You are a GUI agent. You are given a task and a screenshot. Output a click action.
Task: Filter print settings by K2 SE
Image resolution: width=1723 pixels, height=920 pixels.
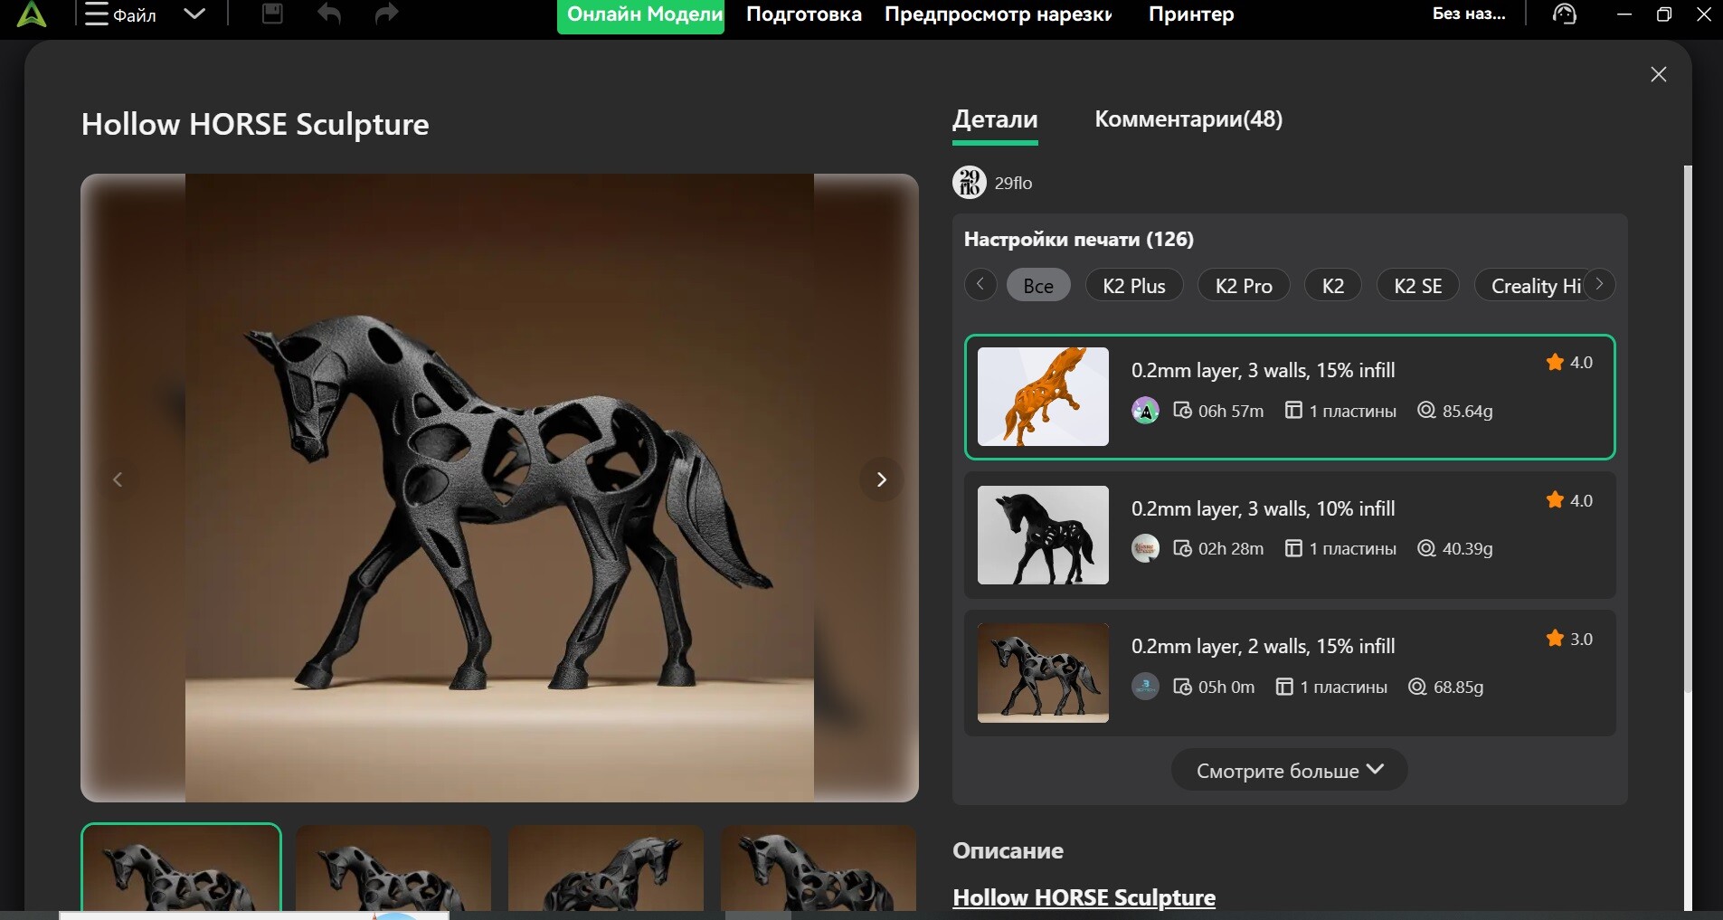1418,286
